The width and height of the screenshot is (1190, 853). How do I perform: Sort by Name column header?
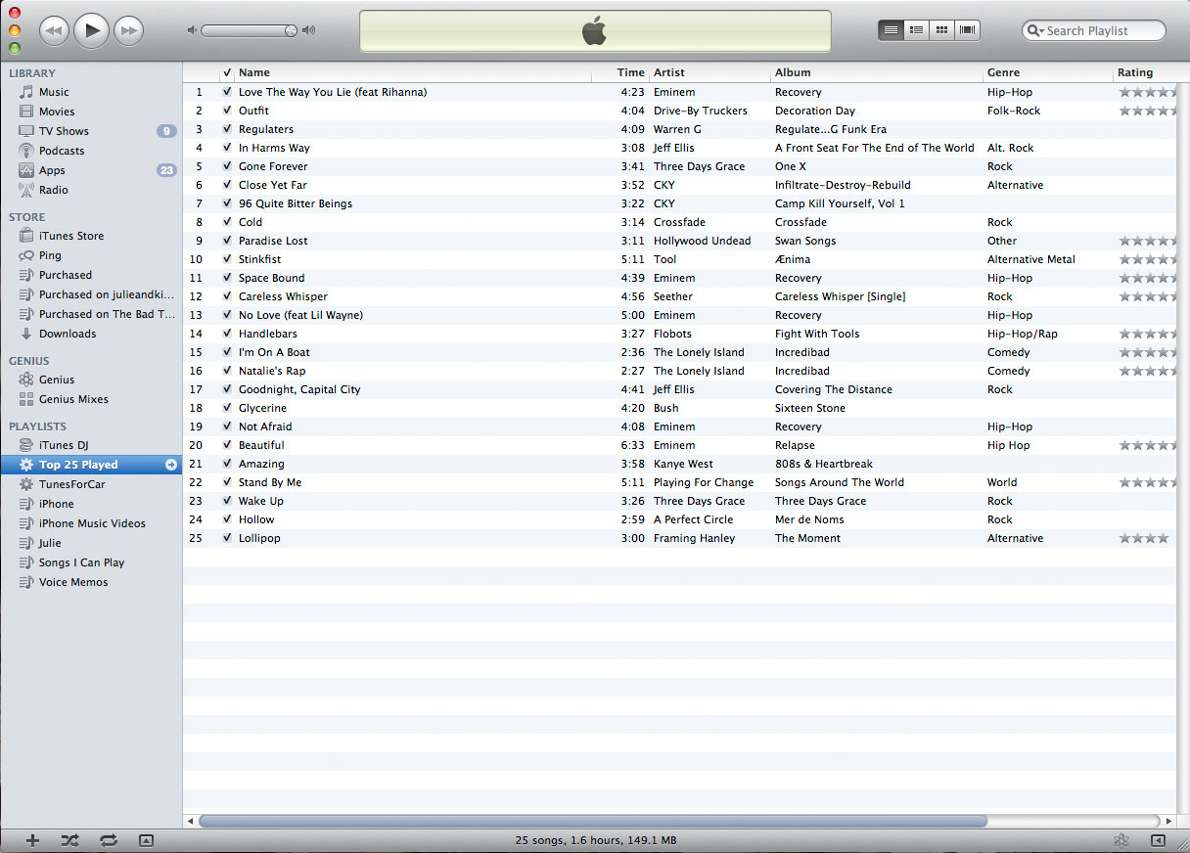click(x=413, y=72)
